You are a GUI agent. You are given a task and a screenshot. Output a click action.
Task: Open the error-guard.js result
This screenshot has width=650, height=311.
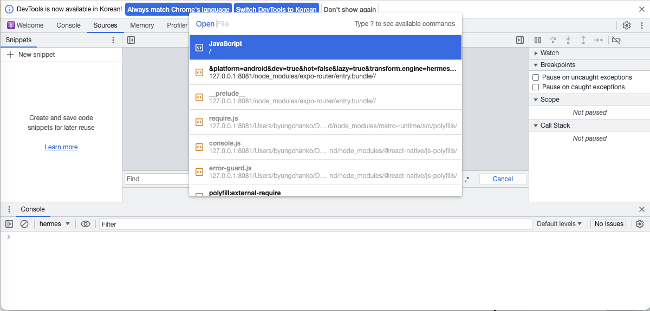pos(326,172)
